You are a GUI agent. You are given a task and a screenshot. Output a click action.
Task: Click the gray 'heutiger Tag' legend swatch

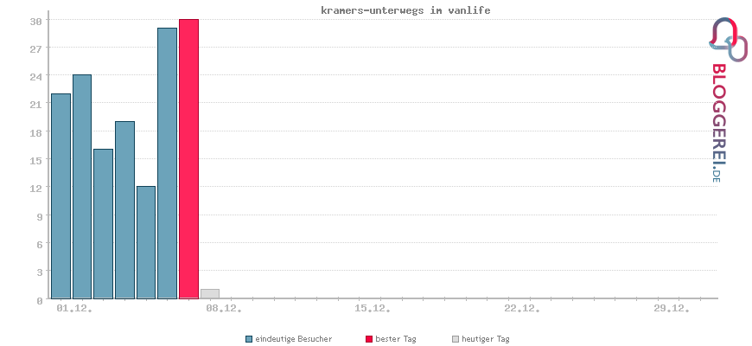[x=456, y=339]
